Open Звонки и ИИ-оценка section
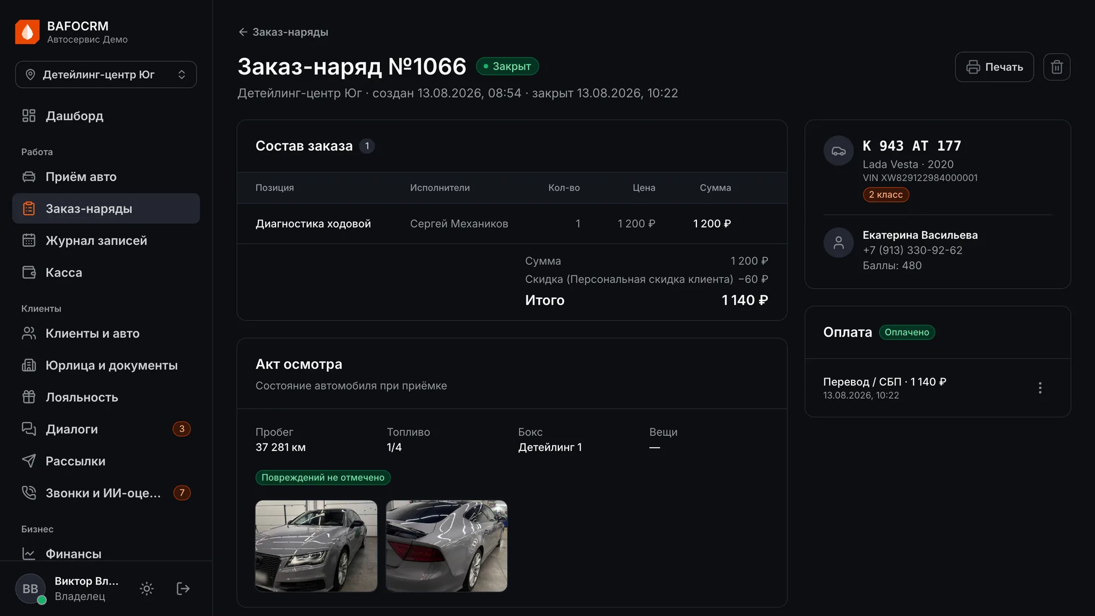Image resolution: width=1095 pixels, height=616 pixels. coord(106,493)
